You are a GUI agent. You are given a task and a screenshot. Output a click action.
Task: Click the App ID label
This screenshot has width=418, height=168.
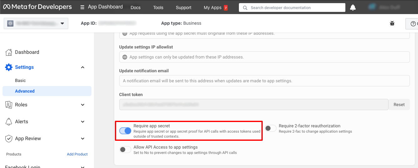pyautogui.click(x=89, y=23)
